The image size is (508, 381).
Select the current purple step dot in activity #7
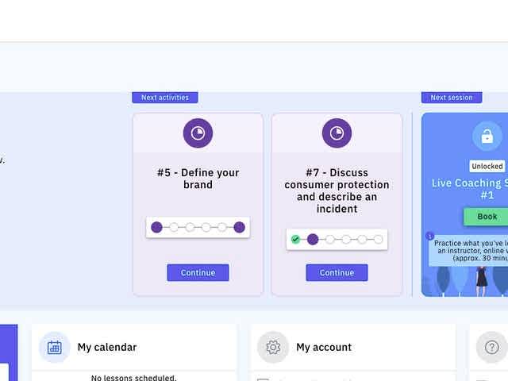[313, 239]
